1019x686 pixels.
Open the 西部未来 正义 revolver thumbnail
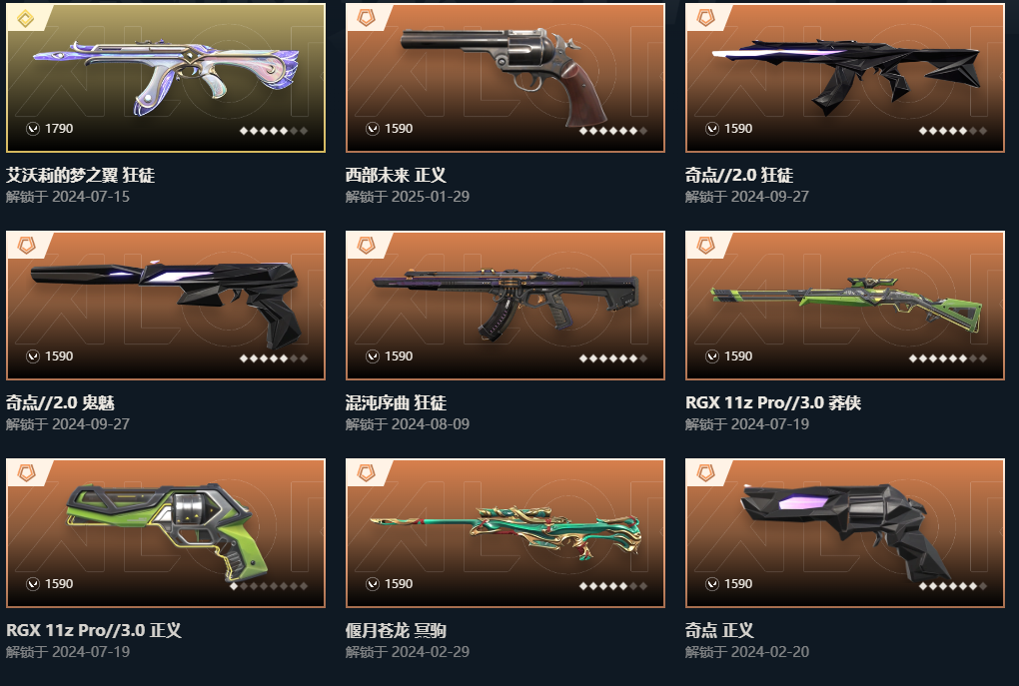505,78
